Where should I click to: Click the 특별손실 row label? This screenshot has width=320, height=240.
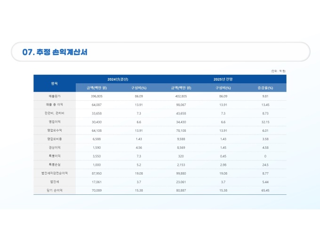55,165
